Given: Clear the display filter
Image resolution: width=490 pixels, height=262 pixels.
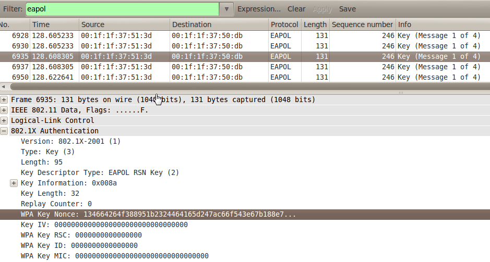Looking at the screenshot, I should coord(296,9).
